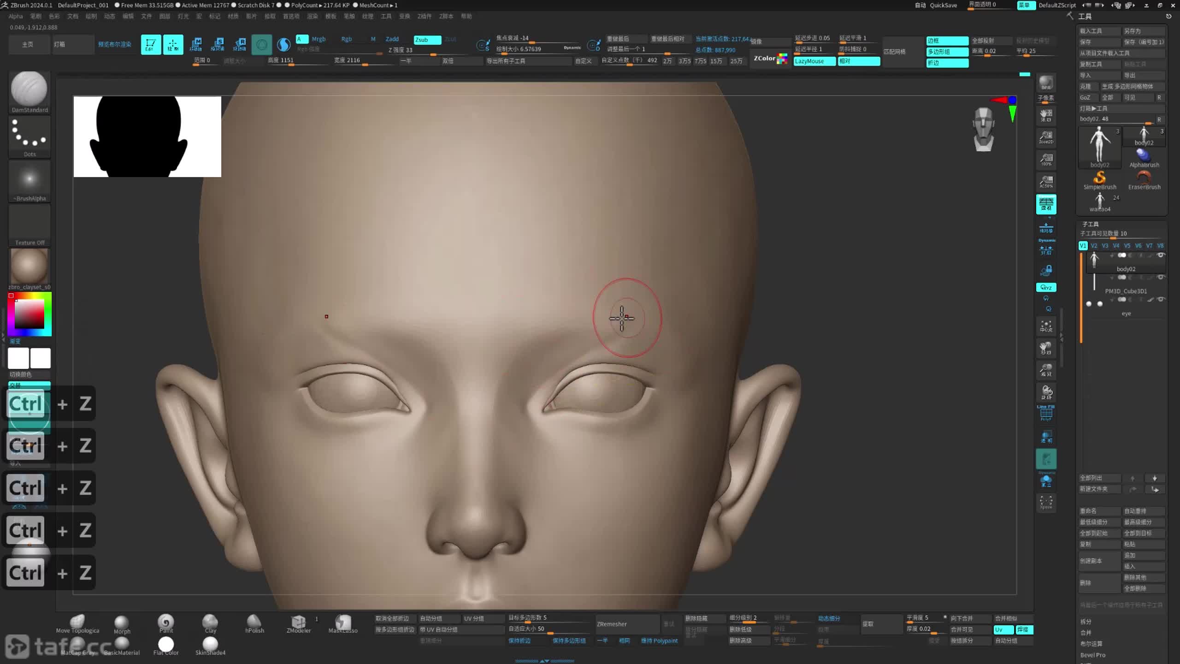Select the MaskLasso brush
Image resolution: width=1180 pixels, height=664 pixels.
(343, 624)
